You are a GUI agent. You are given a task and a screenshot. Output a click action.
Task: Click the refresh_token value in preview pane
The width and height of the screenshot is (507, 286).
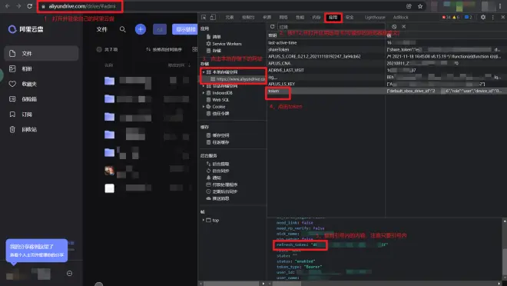350,245
